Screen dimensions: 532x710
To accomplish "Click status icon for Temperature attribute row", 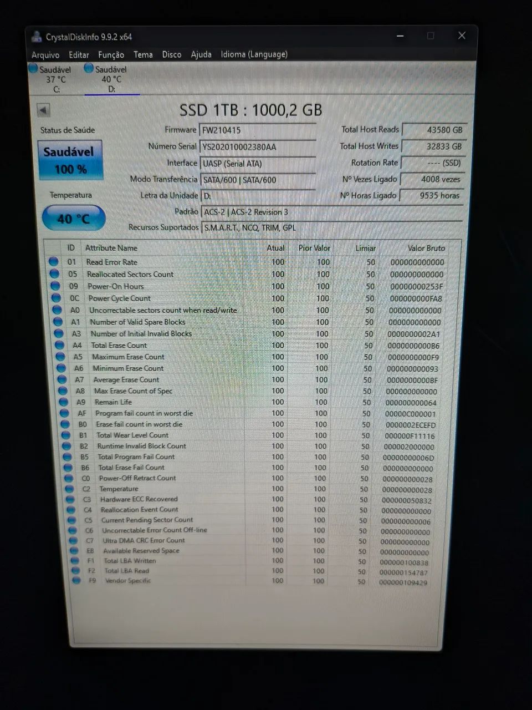I will [69, 489].
